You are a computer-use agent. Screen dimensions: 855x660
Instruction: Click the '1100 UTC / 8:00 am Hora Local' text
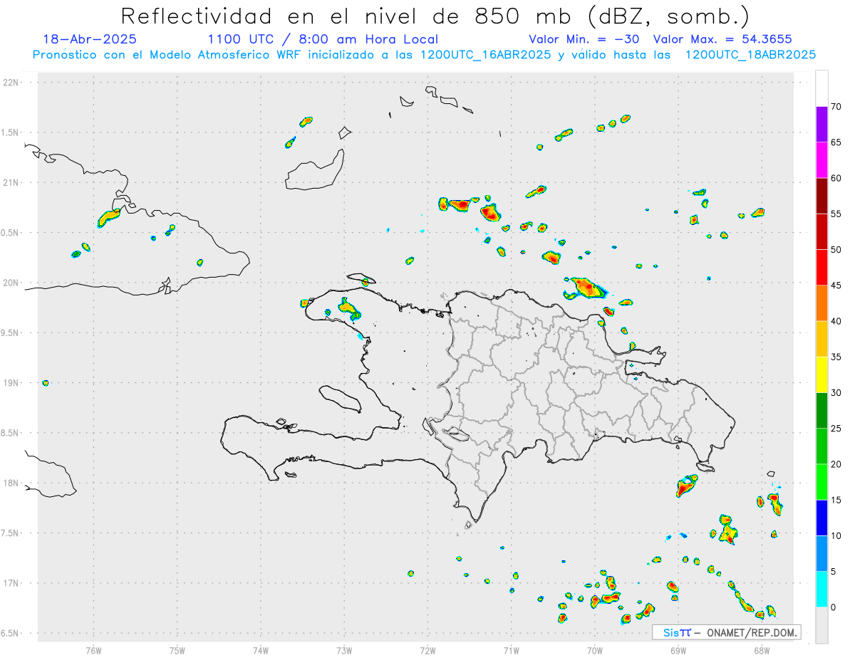click(x=323, y=39)
